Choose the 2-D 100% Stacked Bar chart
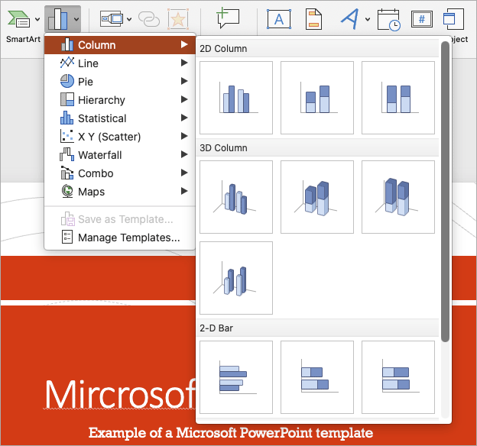This screenshot has height=446, width=477. (x=398, y=377)
